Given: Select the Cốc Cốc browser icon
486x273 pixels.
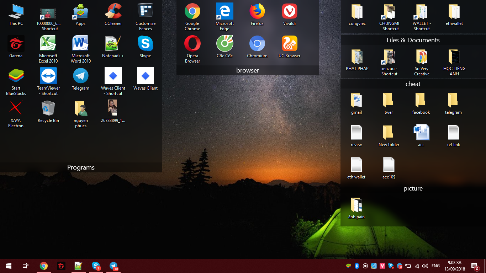Looking at the screenshot, I should [225, 47].
